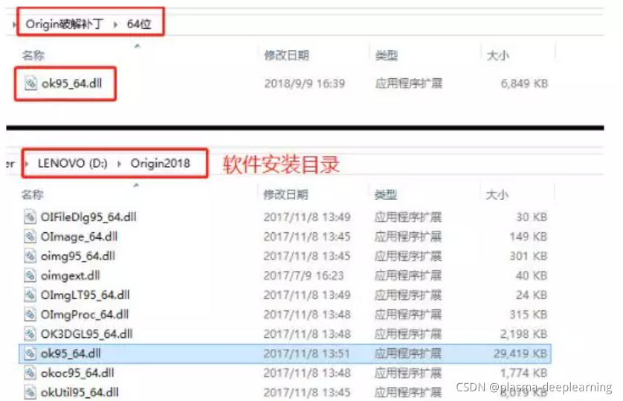Click size 24 KB

point(532,295)
